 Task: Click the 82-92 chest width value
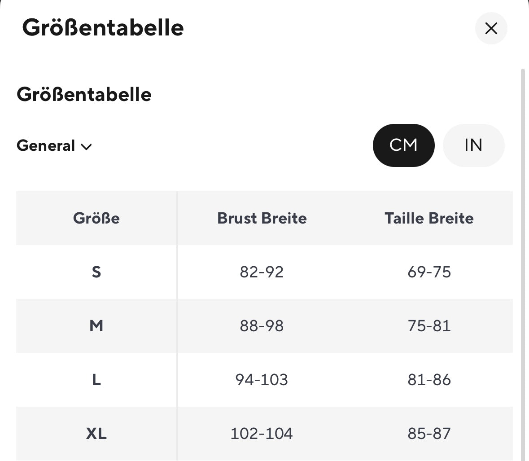pyautogui.click(x=262, y=272)
